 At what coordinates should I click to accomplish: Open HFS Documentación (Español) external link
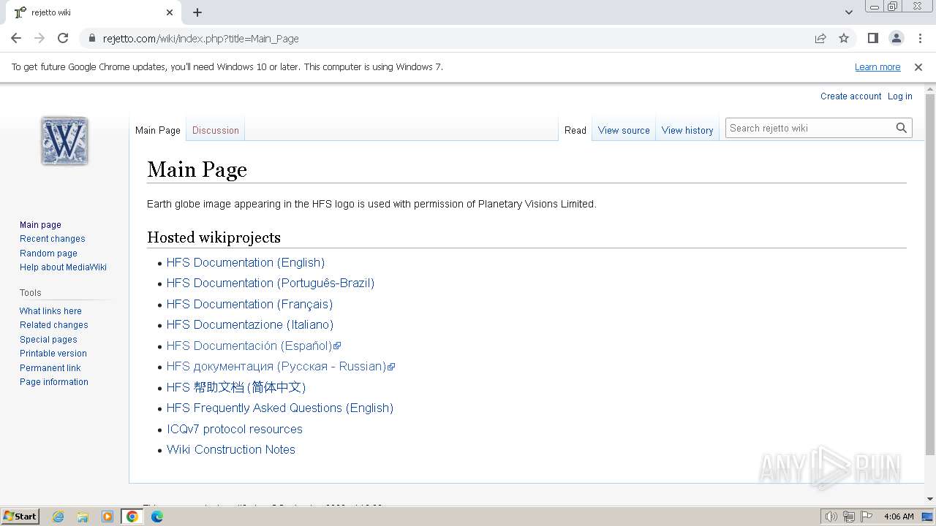(254, 346)
